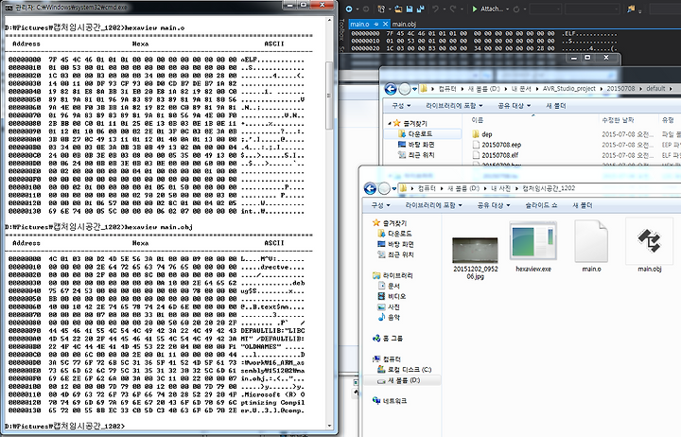Click the Find in Files toolbar icon

coord(631,9)
